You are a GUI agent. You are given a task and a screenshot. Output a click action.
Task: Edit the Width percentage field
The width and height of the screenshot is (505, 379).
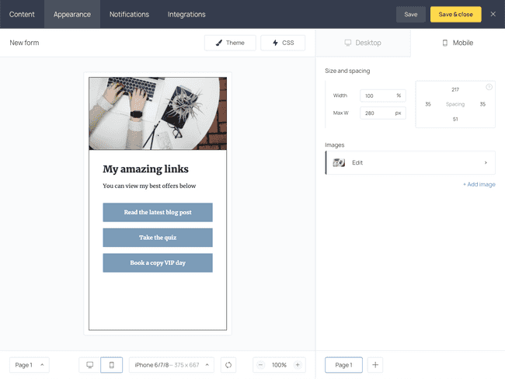[x=382, y=96]
